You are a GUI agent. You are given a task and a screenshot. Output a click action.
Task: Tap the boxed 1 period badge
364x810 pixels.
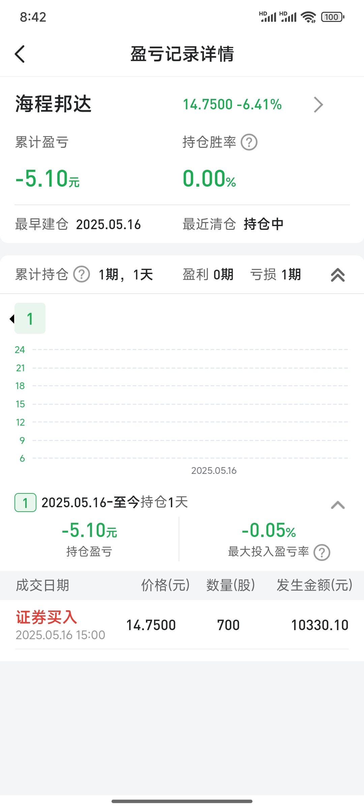click(25, 503)
